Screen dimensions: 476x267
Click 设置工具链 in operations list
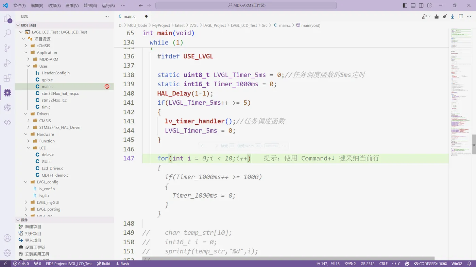35,247
